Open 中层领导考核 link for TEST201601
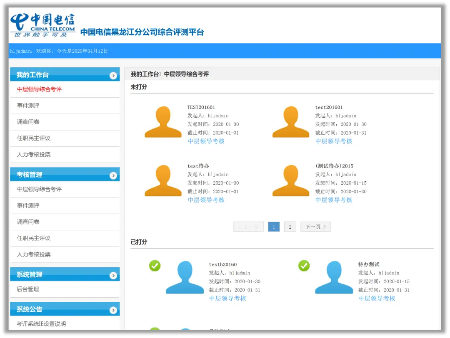 click(x=206, y=141)
